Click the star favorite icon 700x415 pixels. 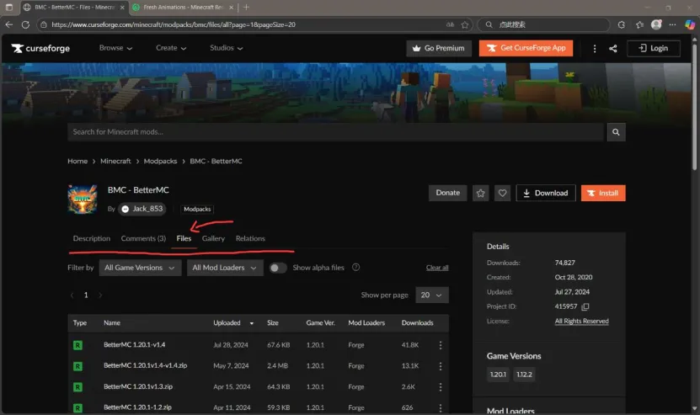pos(480,193)
